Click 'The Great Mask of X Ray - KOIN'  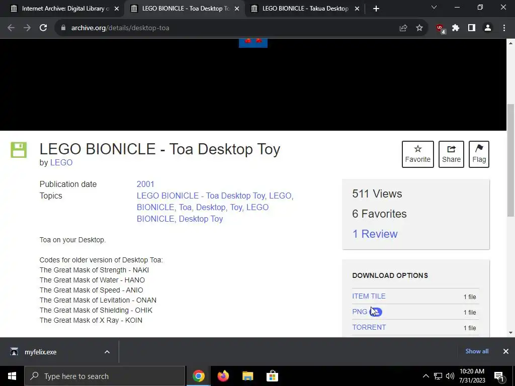91,320
